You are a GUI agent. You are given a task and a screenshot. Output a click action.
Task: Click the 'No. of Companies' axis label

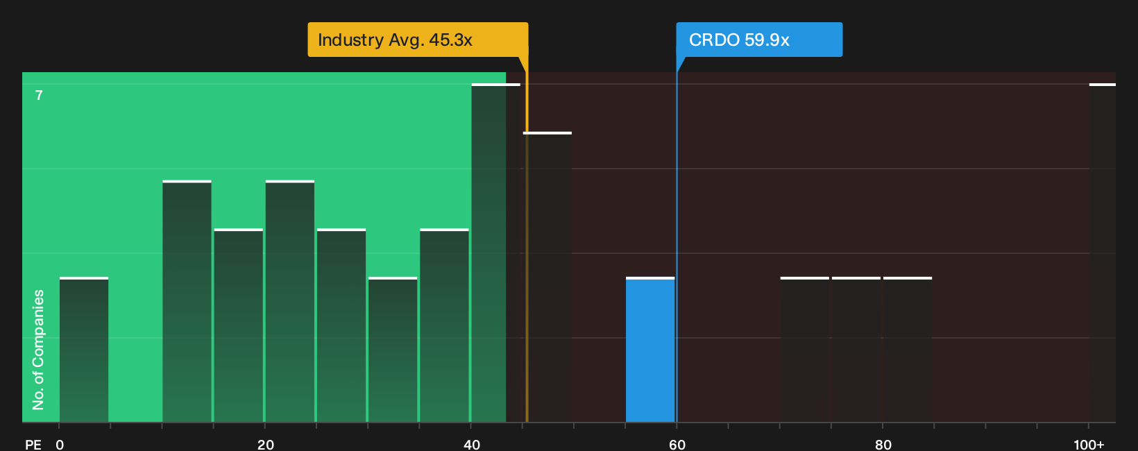point(38,350)
